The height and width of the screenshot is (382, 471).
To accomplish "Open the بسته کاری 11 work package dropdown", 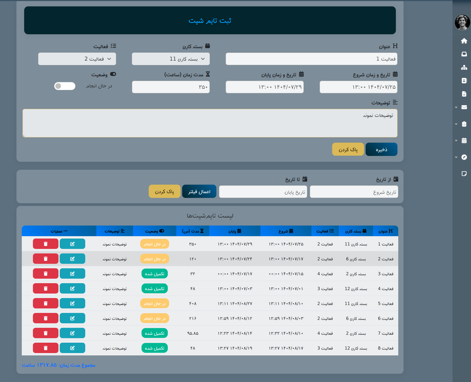I will click(x=170, y=59).
